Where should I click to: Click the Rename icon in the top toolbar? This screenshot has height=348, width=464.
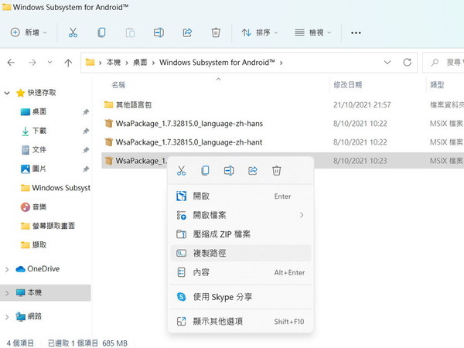pyautogui.click(x=159, y=32)
